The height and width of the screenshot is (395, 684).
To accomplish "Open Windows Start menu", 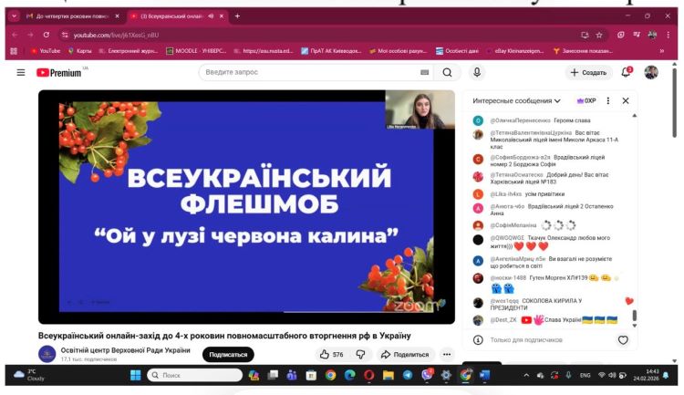I will coord(136,375).
